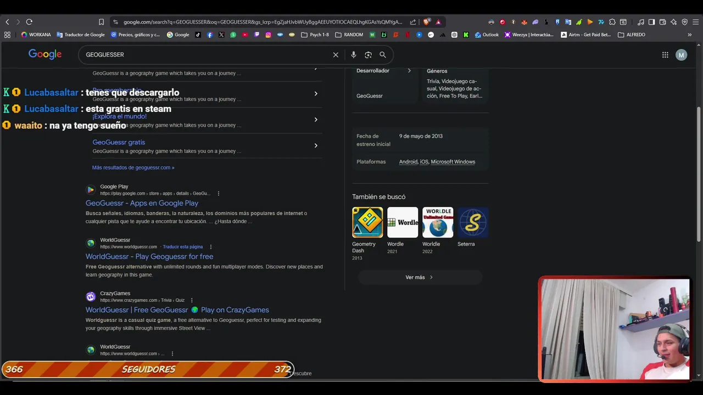Screen dimensions: 703x395
Task: Open the Netflix bookmark icon
Action: click(407, 35)
